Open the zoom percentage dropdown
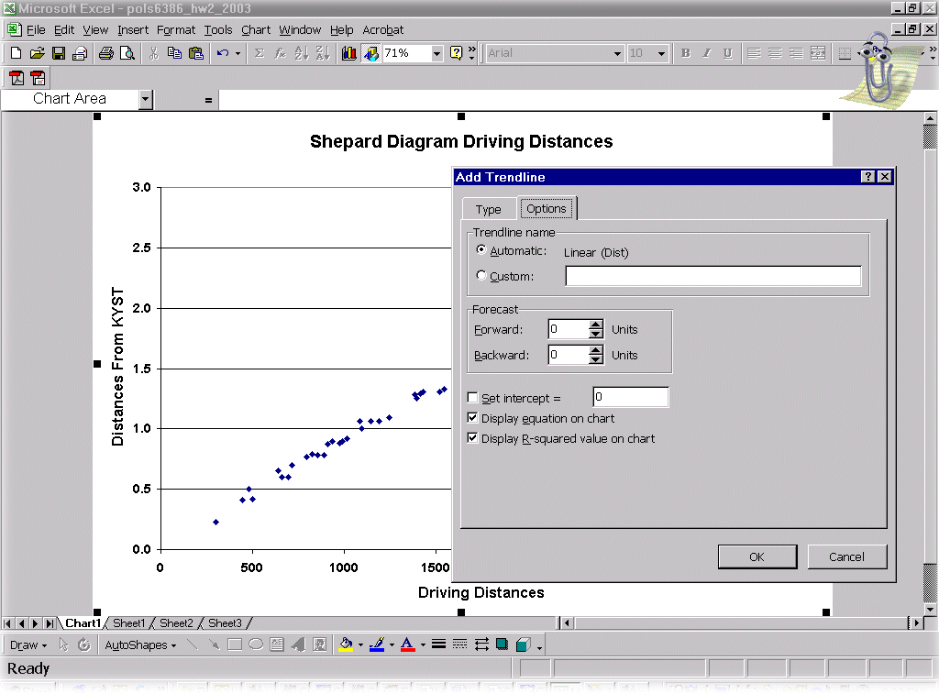Viewport: 939px width, 694px height. tap(436, 53)
